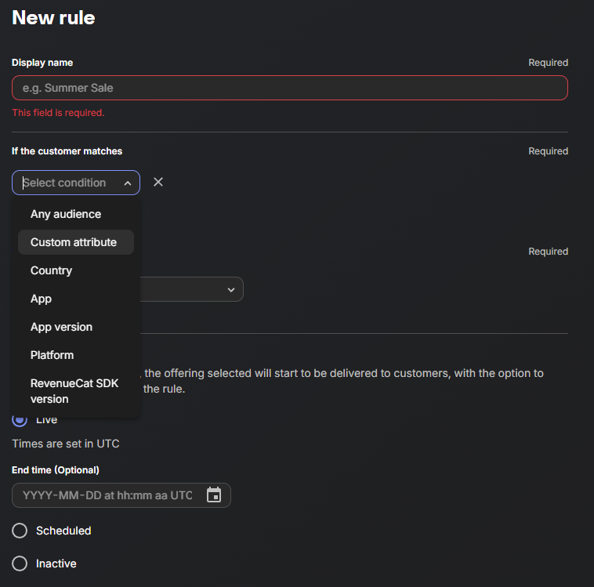Click the 'Times are set in UTC' note
Viewport: 594px width, 587px height.
pyautogui.click(x=66, y=444)
